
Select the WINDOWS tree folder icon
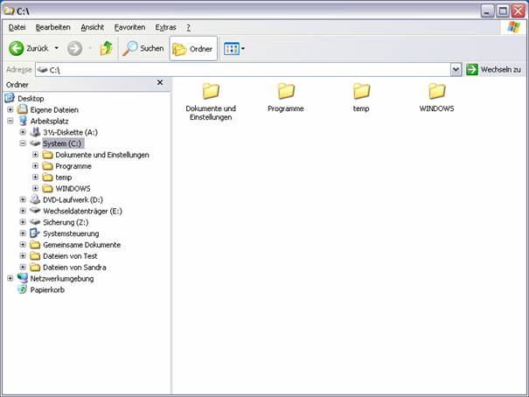click(x=47, y=188)
